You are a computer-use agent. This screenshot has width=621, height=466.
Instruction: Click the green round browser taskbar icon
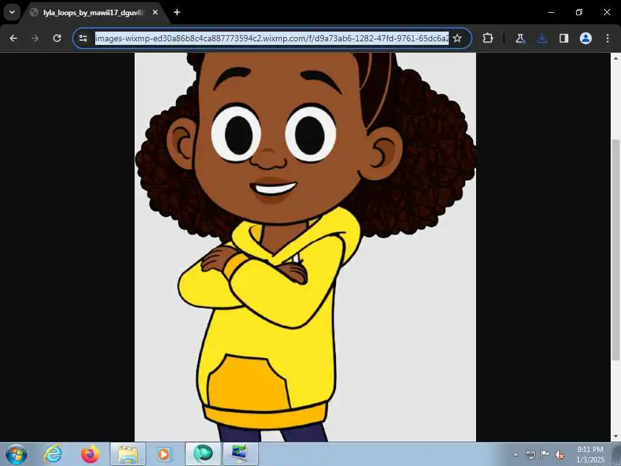pyautogui.click(x=203, y=454)
